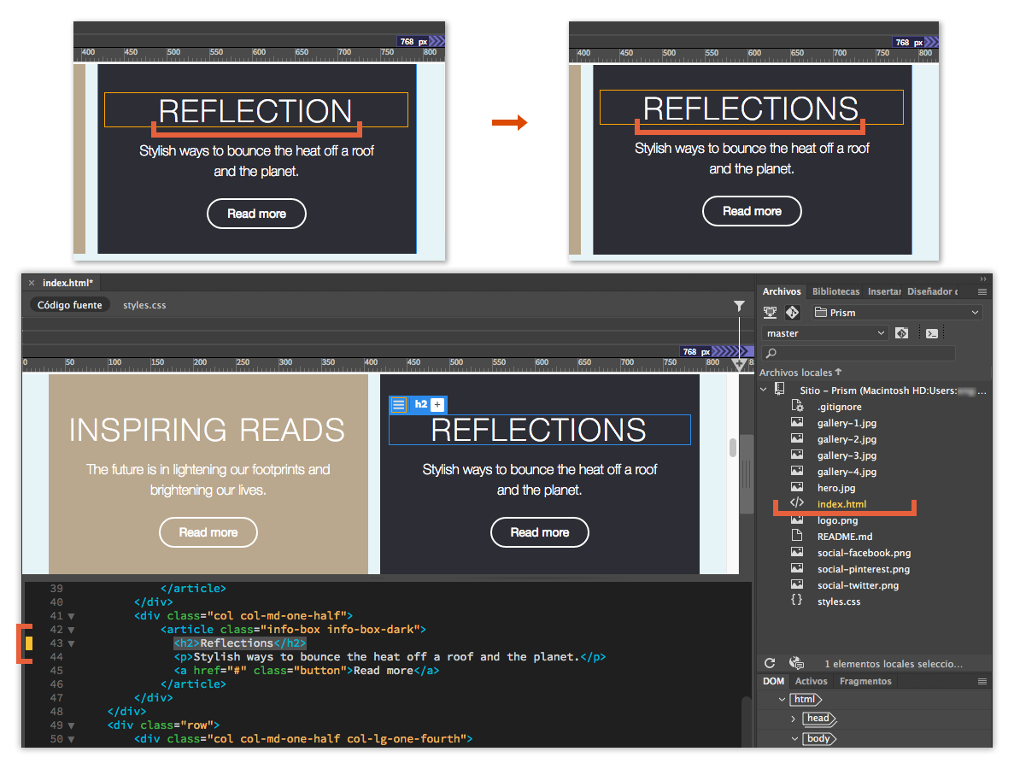Select index.html in the local files list
Screen dimensions: 1014x769
point(841,503)
